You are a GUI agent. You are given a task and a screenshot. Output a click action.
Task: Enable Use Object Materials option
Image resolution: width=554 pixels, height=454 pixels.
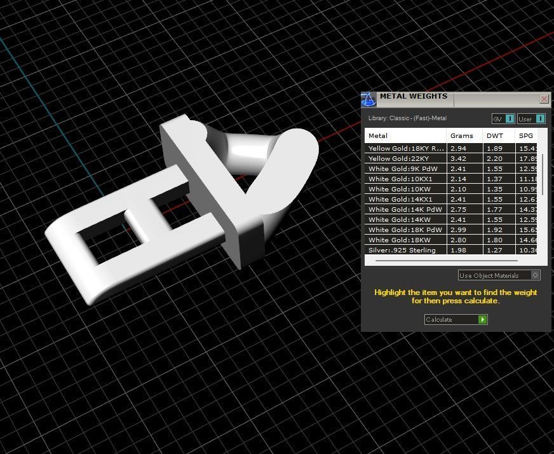499,275
